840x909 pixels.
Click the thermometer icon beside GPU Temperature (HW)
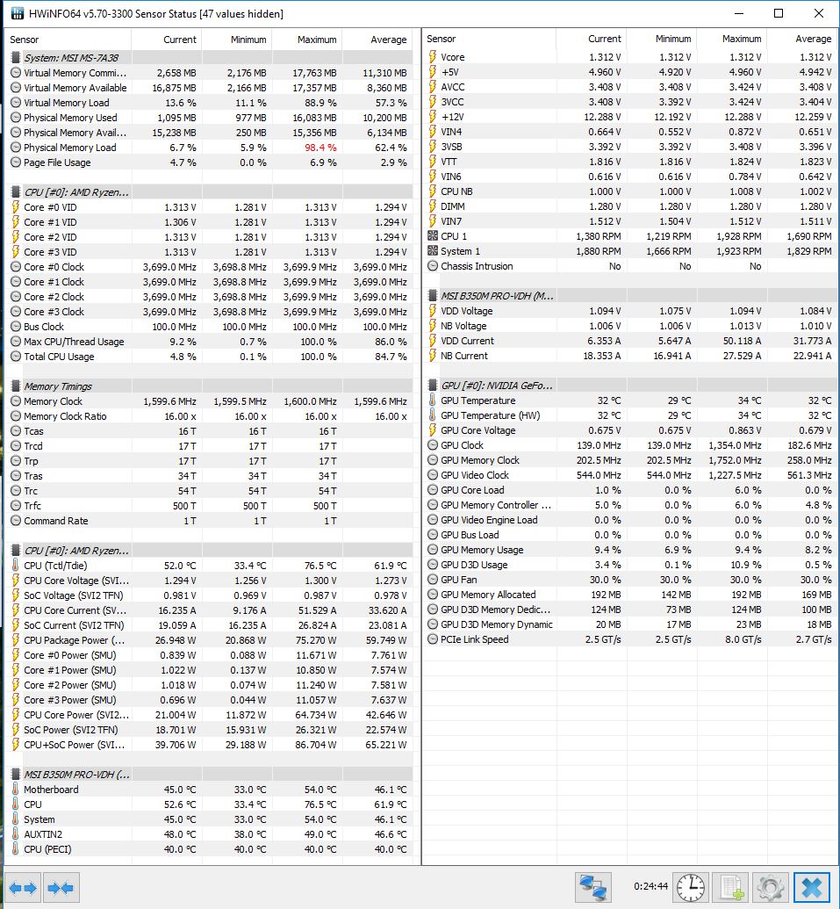click(x=432, y=415)
